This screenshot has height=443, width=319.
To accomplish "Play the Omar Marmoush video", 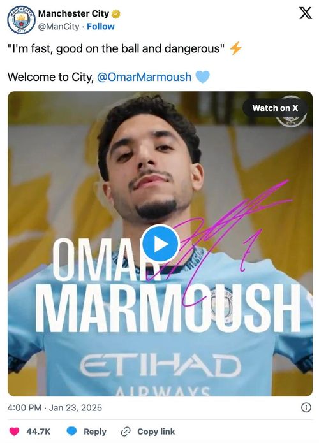I will 160,244.
